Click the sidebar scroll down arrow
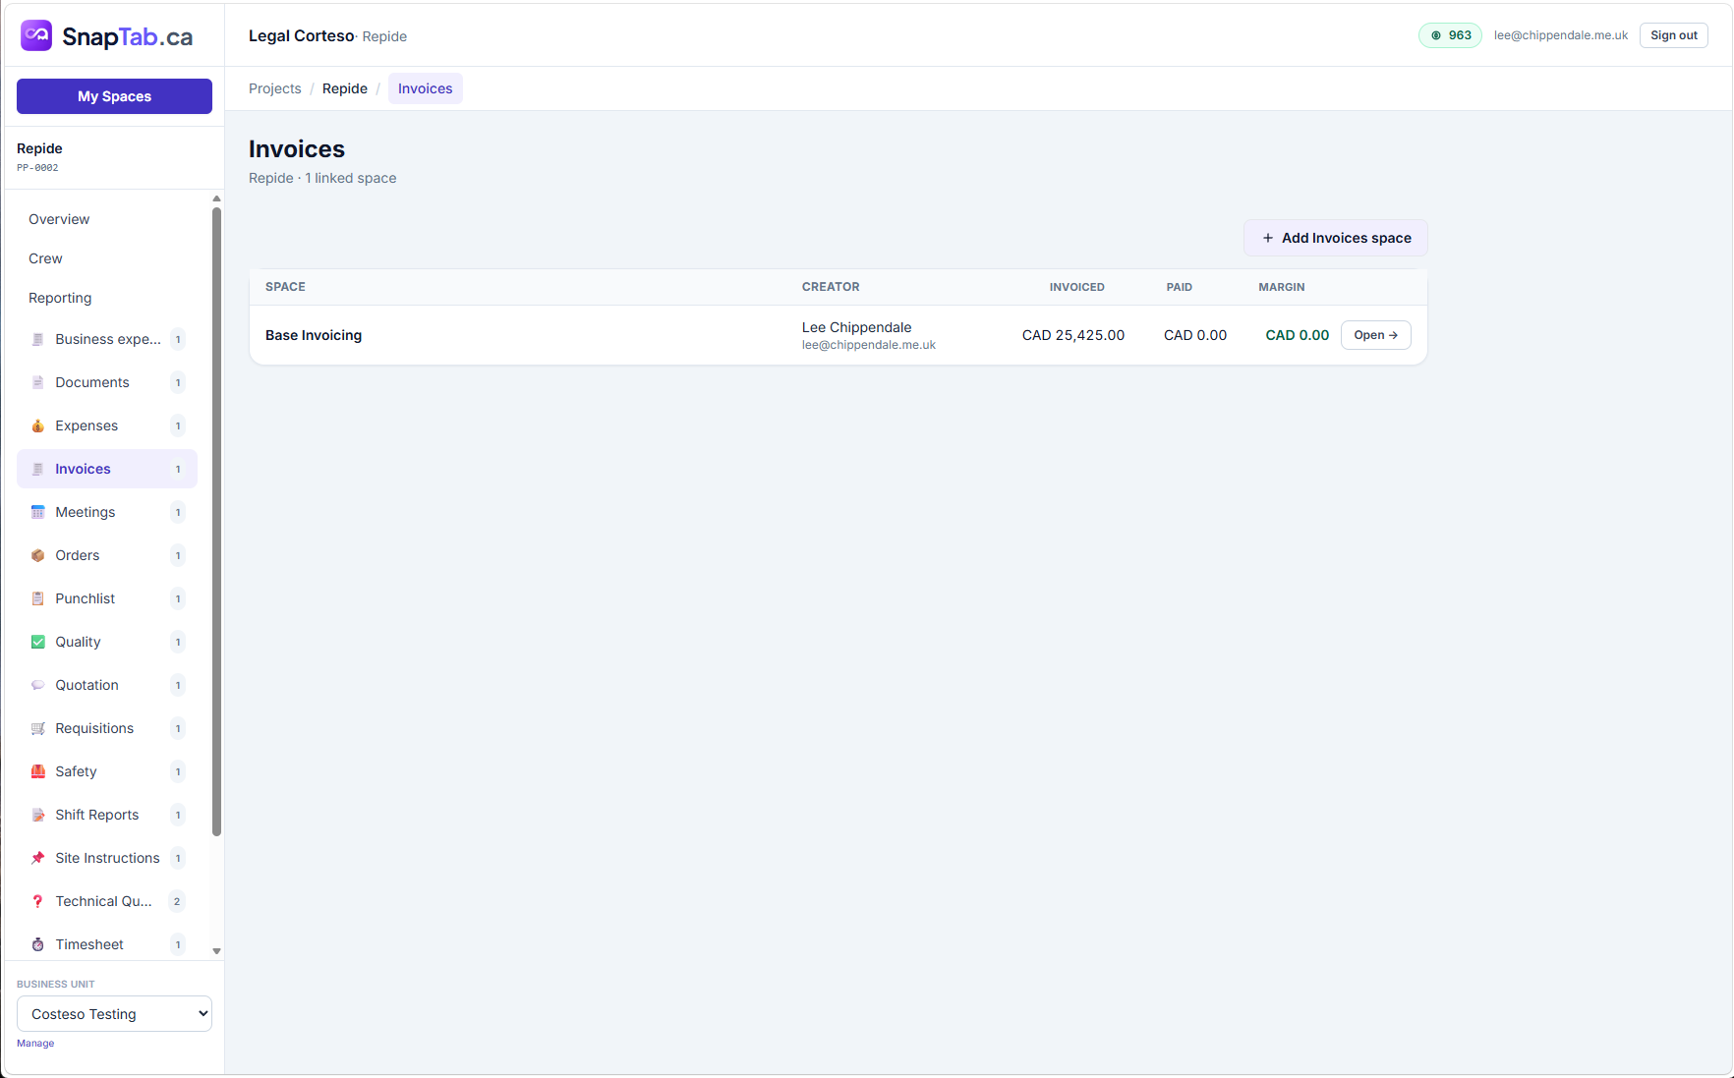1734x1078 pixels. 216,951
